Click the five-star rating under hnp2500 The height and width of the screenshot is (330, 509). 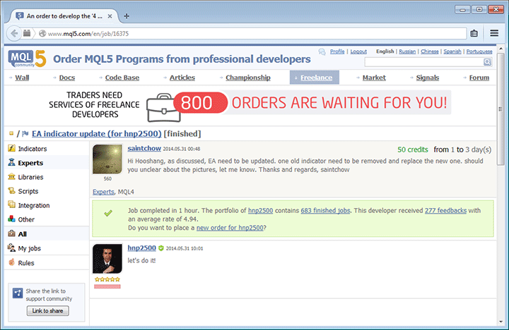point(107,279)
